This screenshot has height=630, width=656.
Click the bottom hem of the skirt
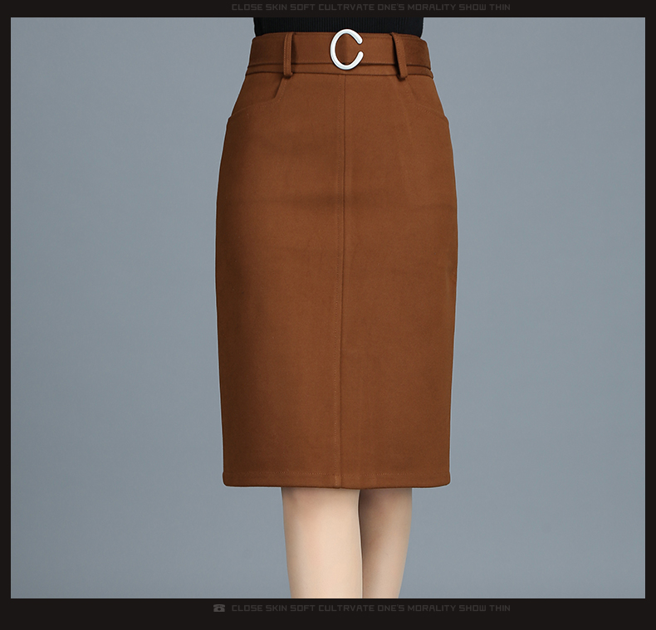tap(336, 481)
